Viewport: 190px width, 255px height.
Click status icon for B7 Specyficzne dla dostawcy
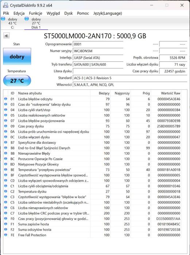tap(6, 142)
